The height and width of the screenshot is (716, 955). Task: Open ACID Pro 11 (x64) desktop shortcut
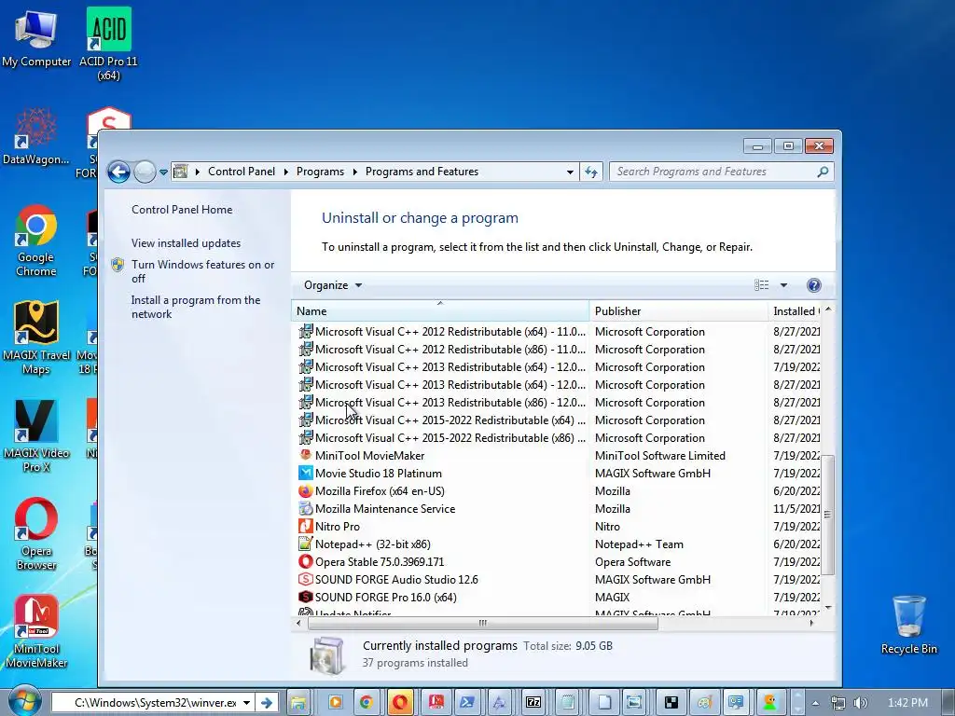point(108,44)
